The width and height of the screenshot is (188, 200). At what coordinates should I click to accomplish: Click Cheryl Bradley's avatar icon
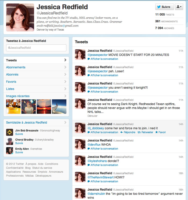coord(10,141)
